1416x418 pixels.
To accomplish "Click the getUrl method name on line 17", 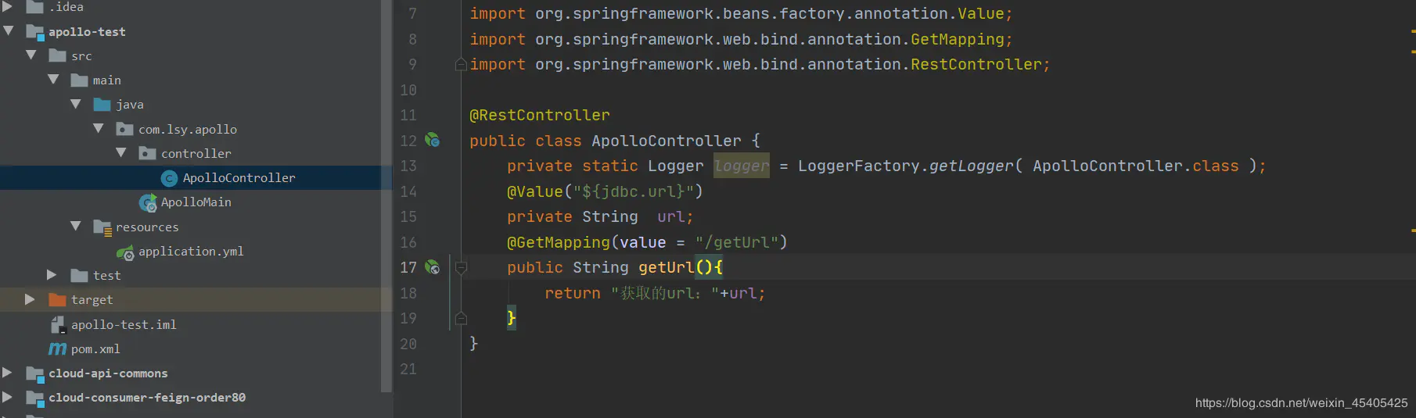I will coord(667,267).
